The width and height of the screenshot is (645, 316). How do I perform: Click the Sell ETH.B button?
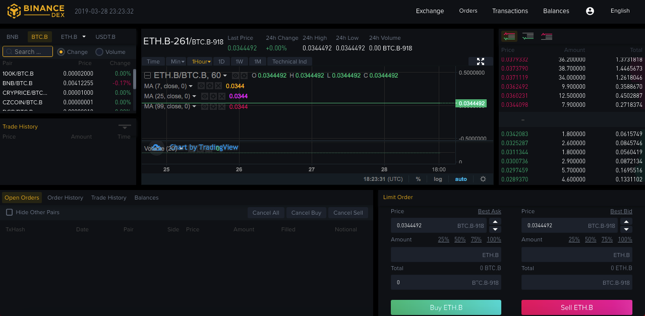click(576, 307)
